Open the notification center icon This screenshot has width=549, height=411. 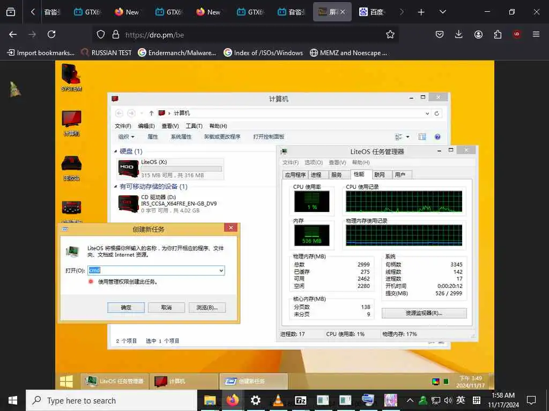click(531, 400)
